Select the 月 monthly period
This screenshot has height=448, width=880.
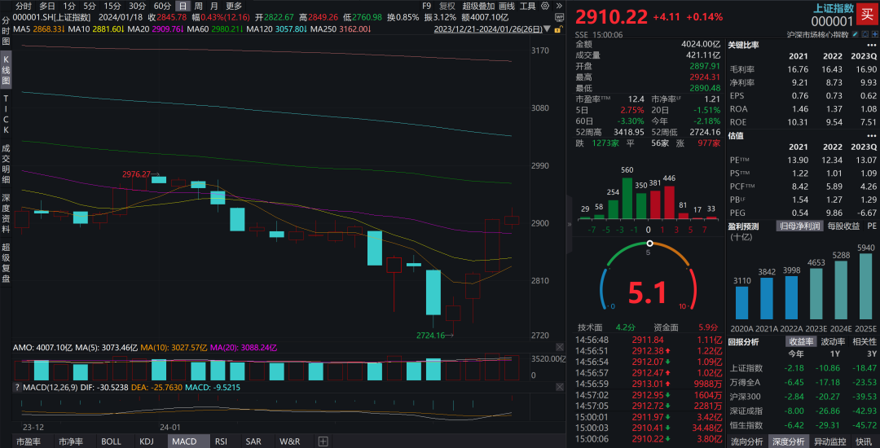click(213, 6)
